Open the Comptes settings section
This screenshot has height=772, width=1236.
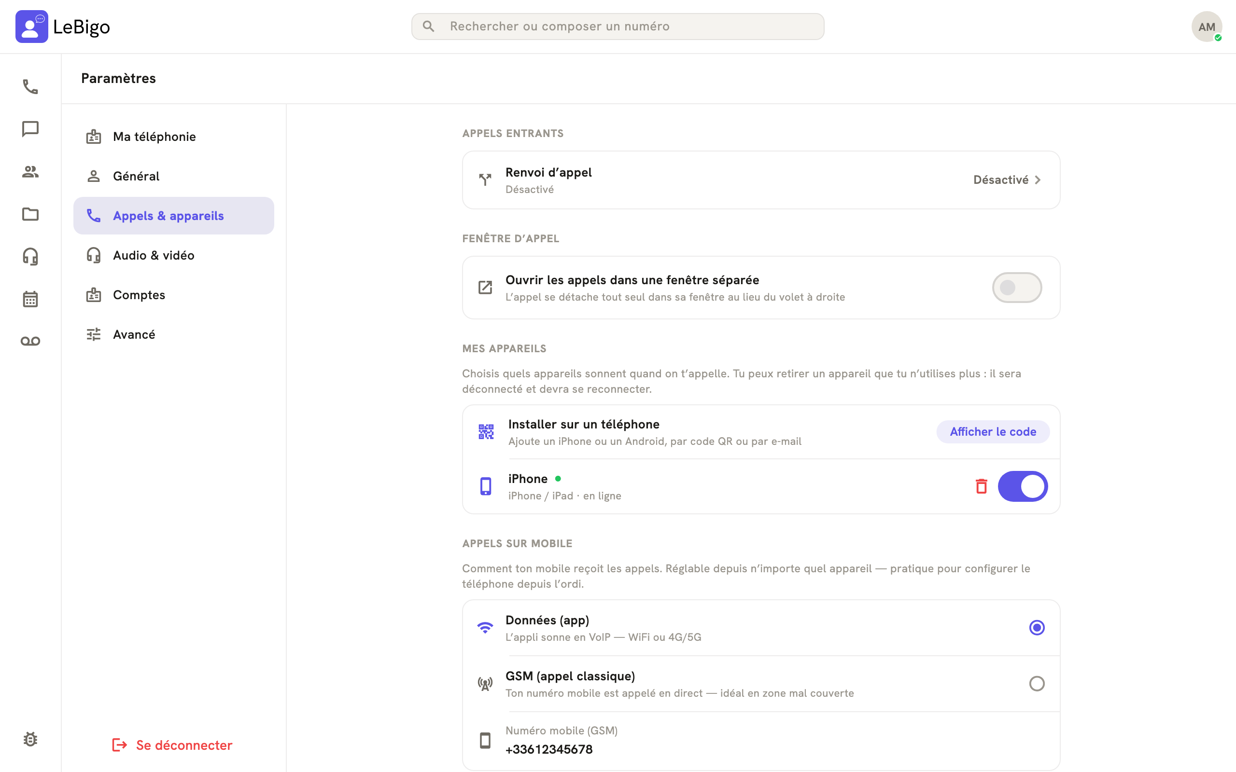click(x=174, y=295)
